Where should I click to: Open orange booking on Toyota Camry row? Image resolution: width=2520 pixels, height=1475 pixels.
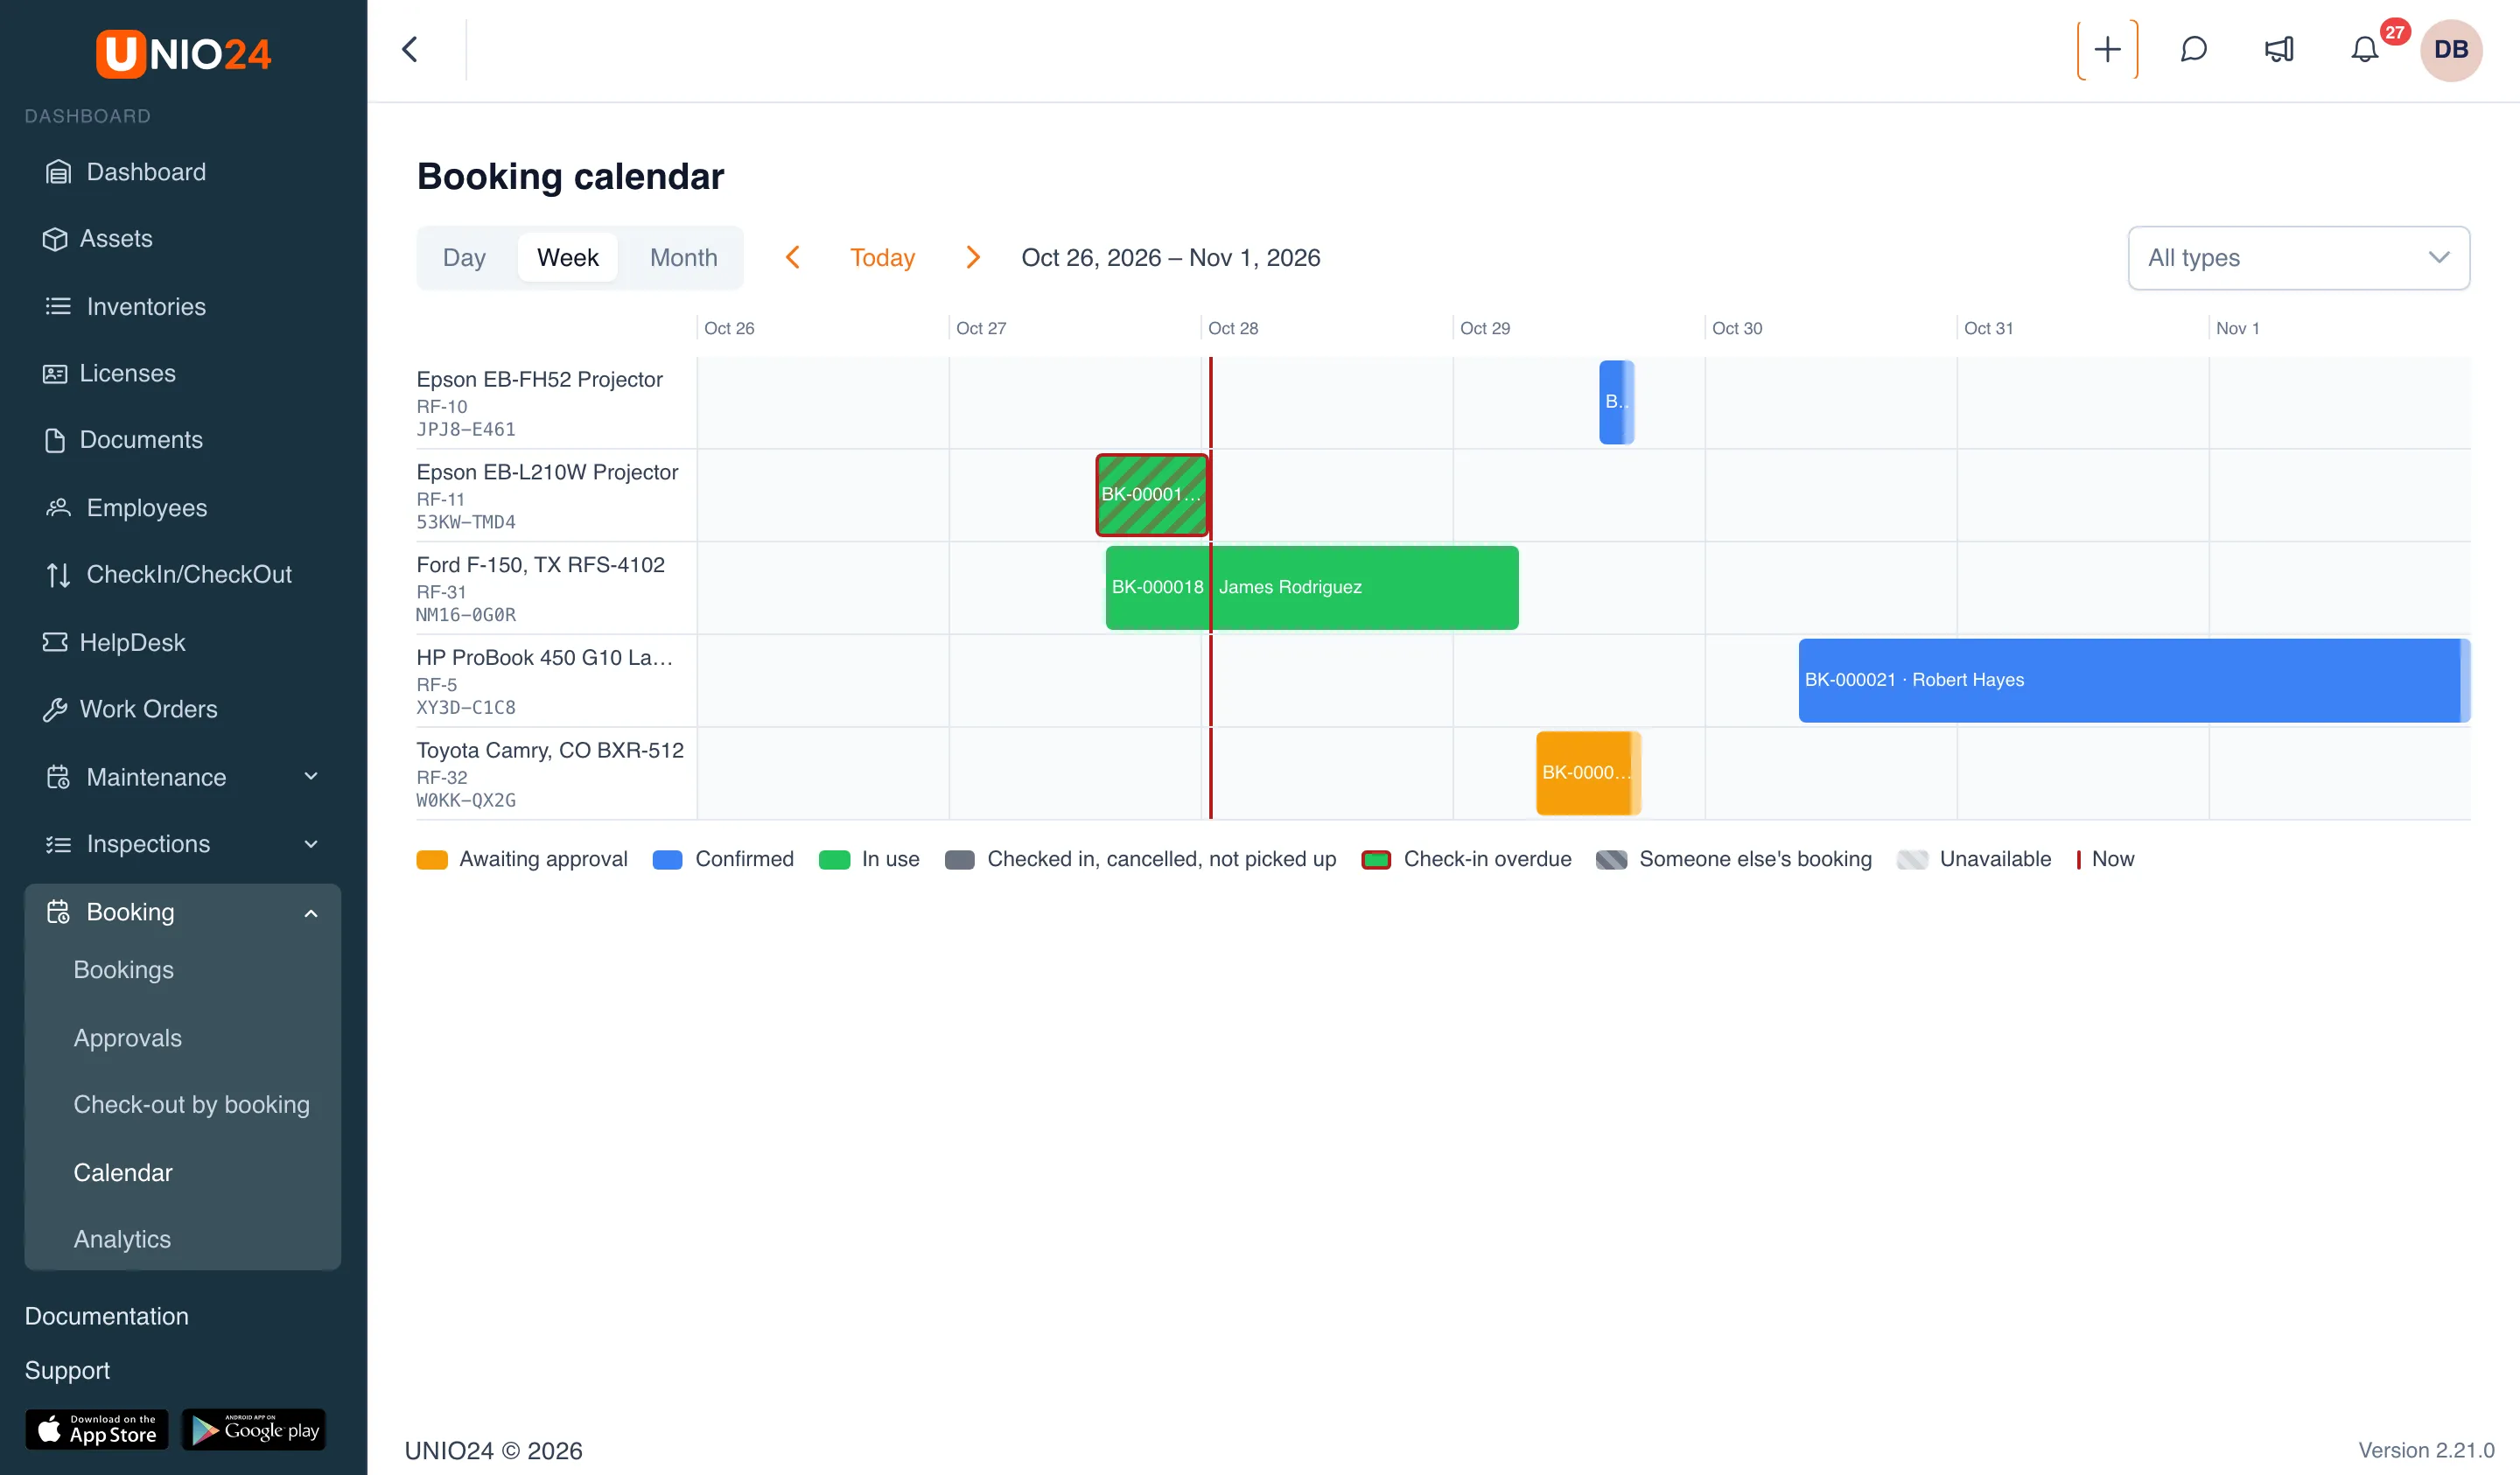coord(1588,773)
